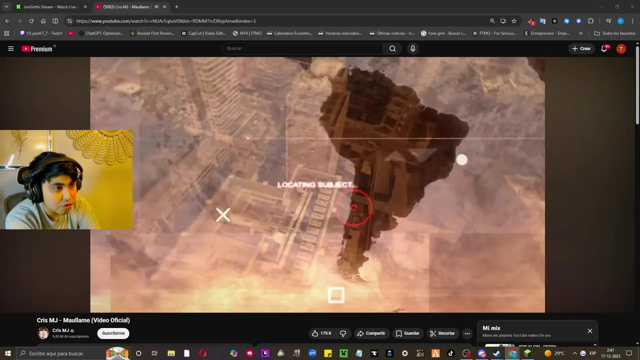The width and height of the screenshot is (640, 360).
Task: Open File Explorer from the taskbar
Action: tap(170, 353)
